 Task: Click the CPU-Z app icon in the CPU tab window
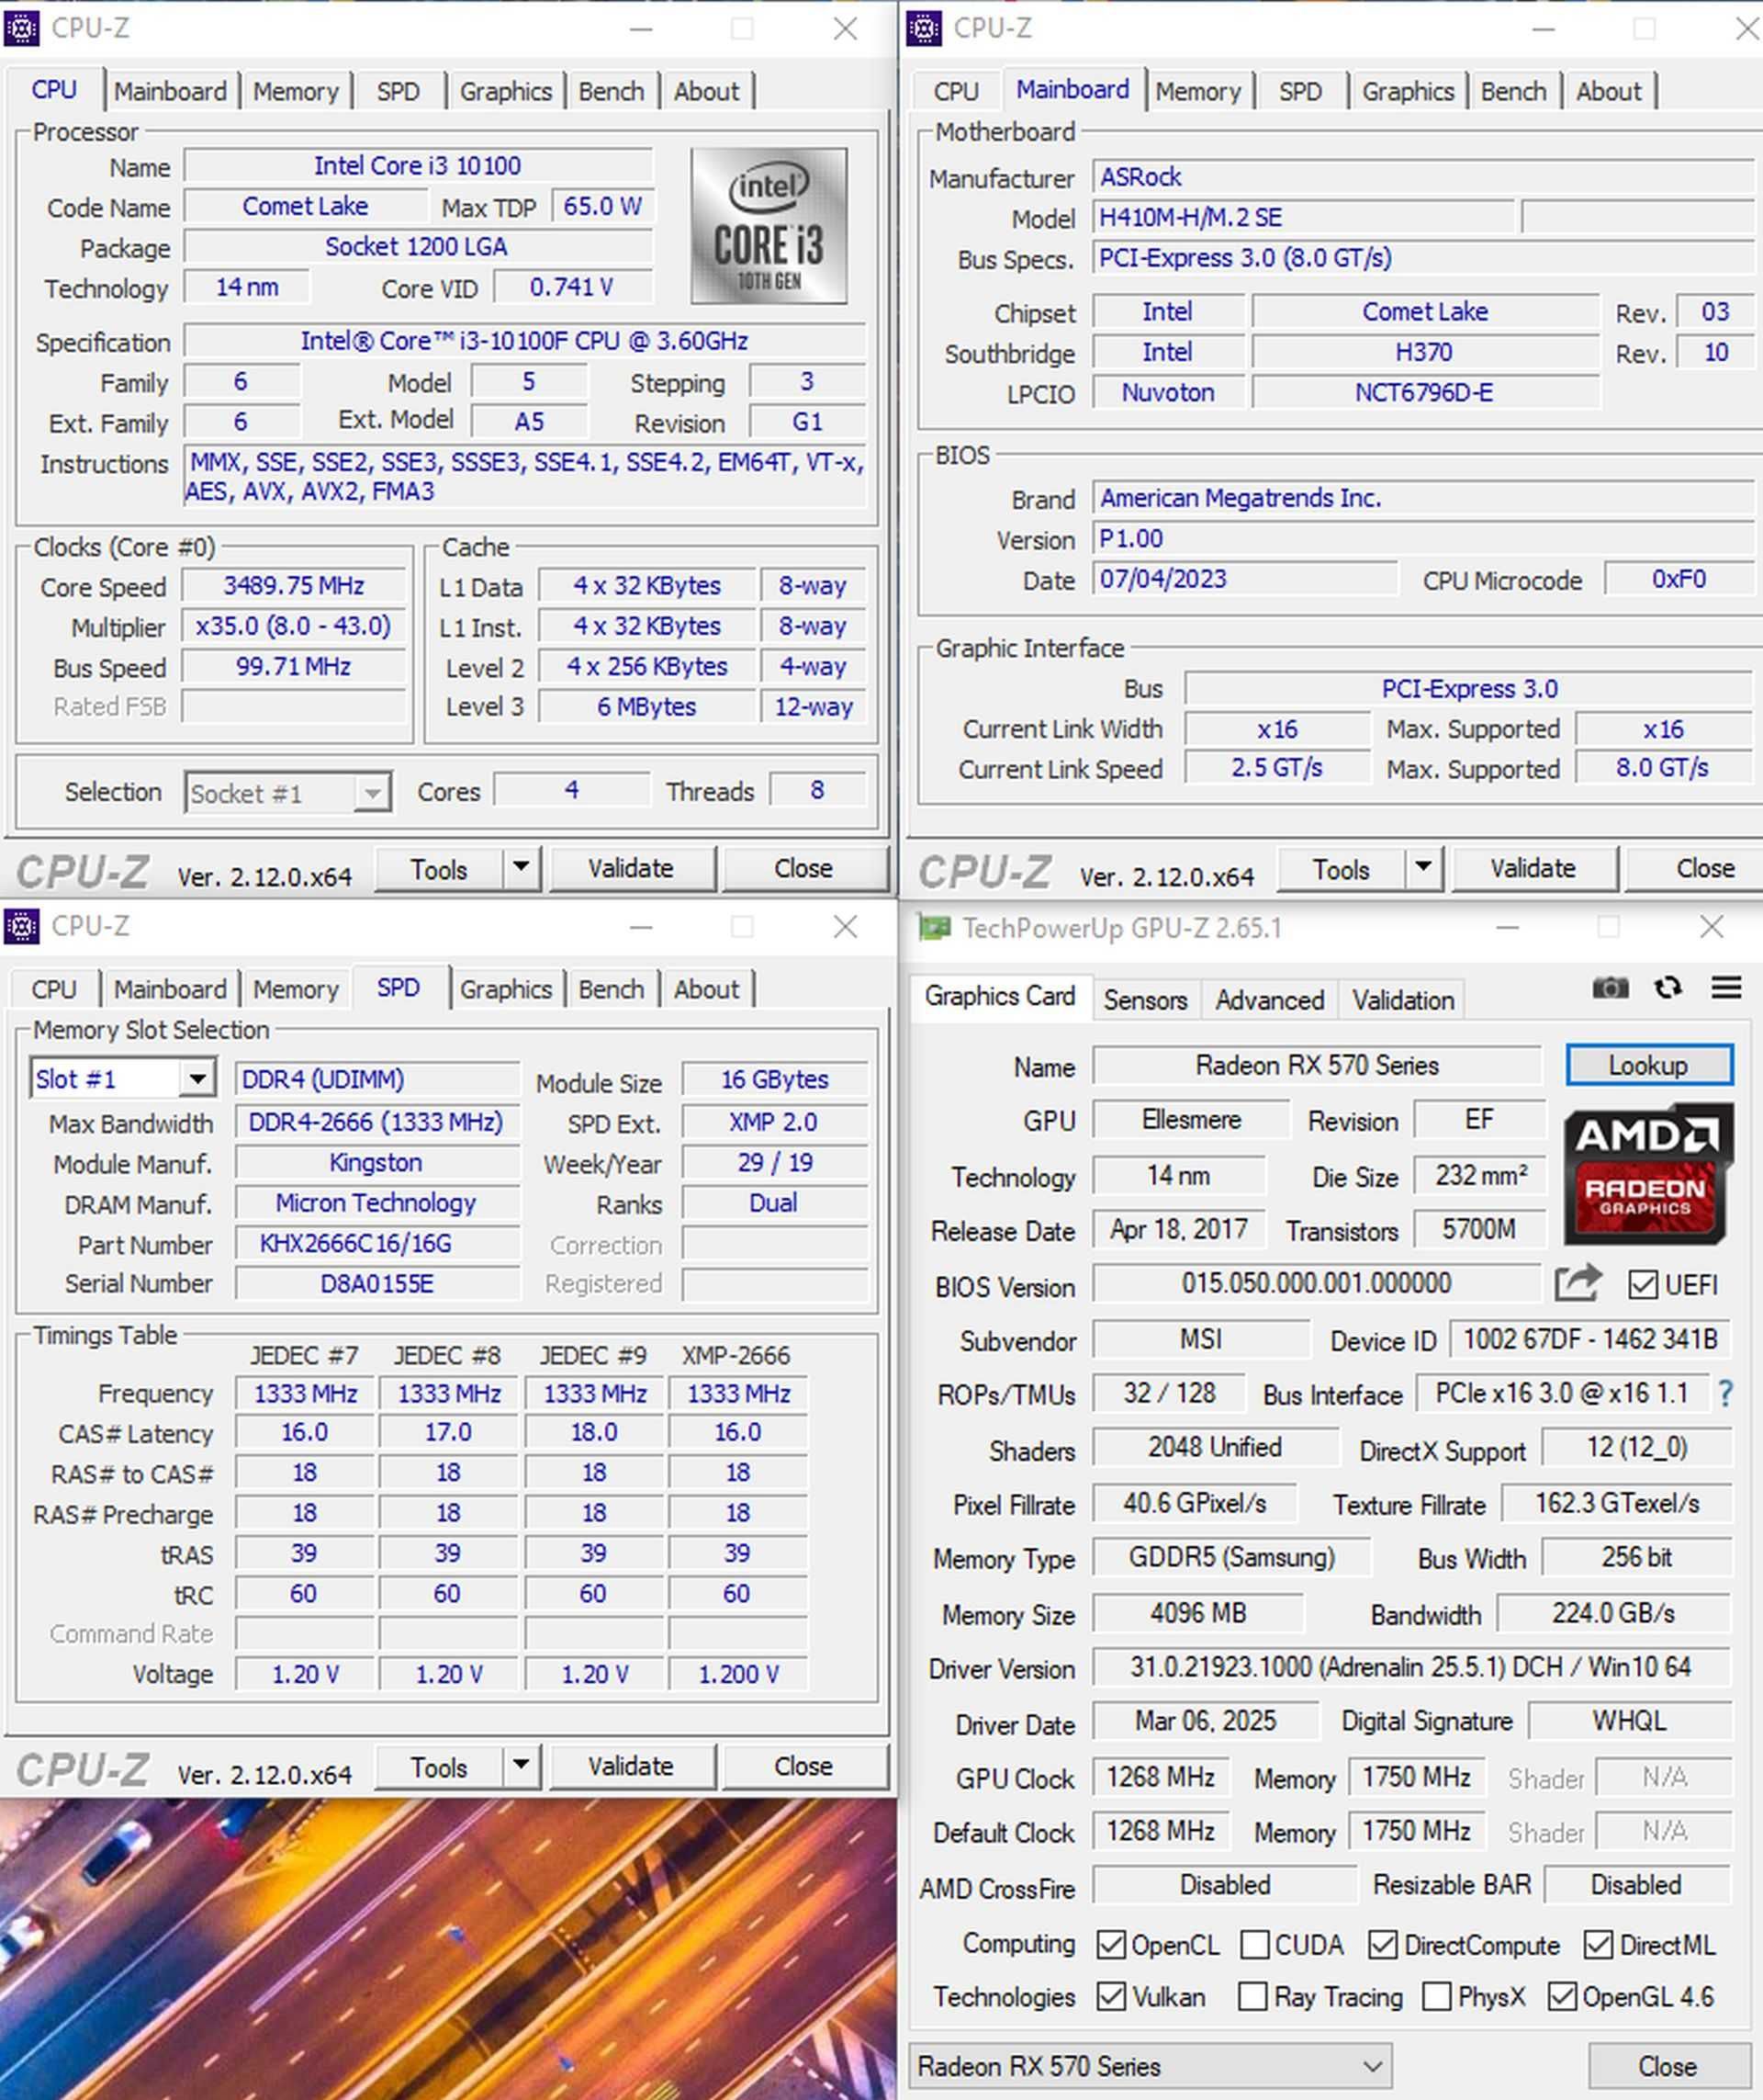(22, 29)
